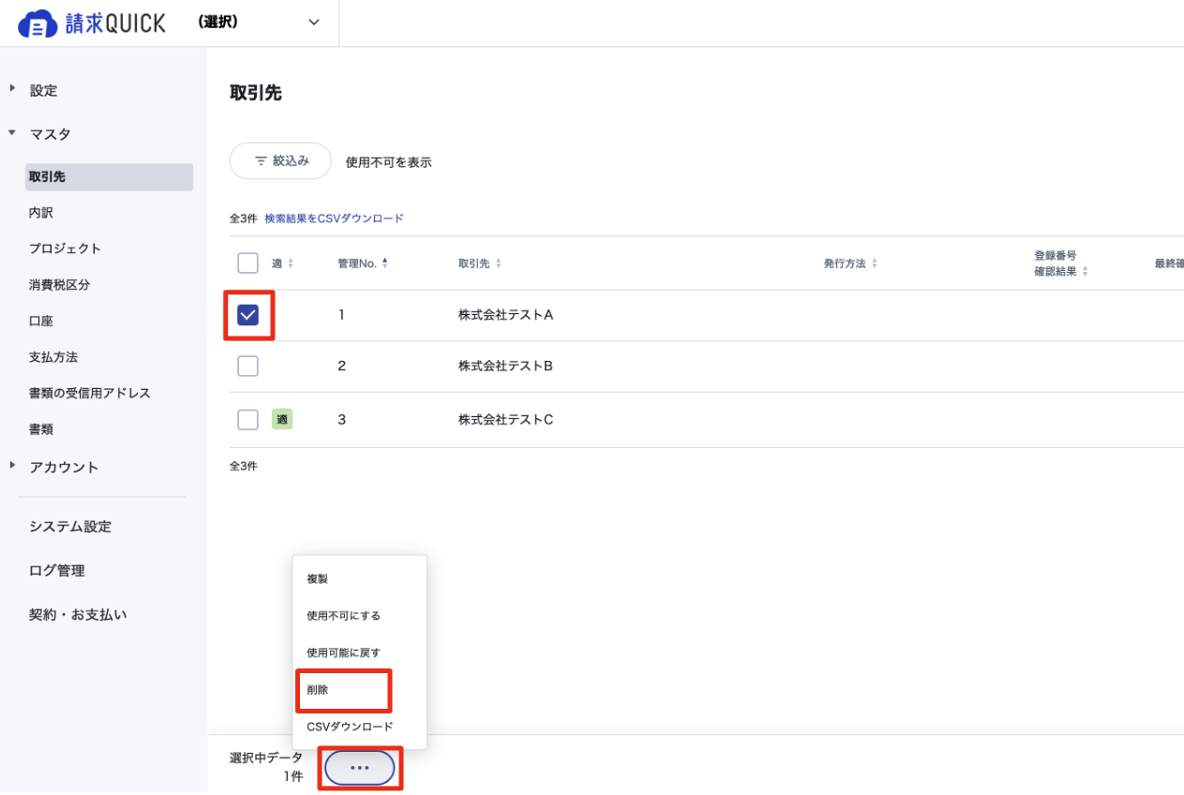
Task: Uncheck the 株式会社テストA row checkbox
Action: 247,315
